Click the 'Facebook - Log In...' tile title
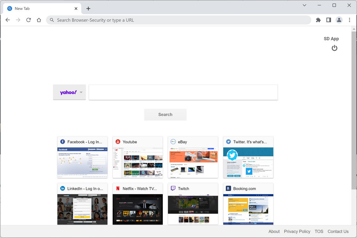 tap(85, 142)
